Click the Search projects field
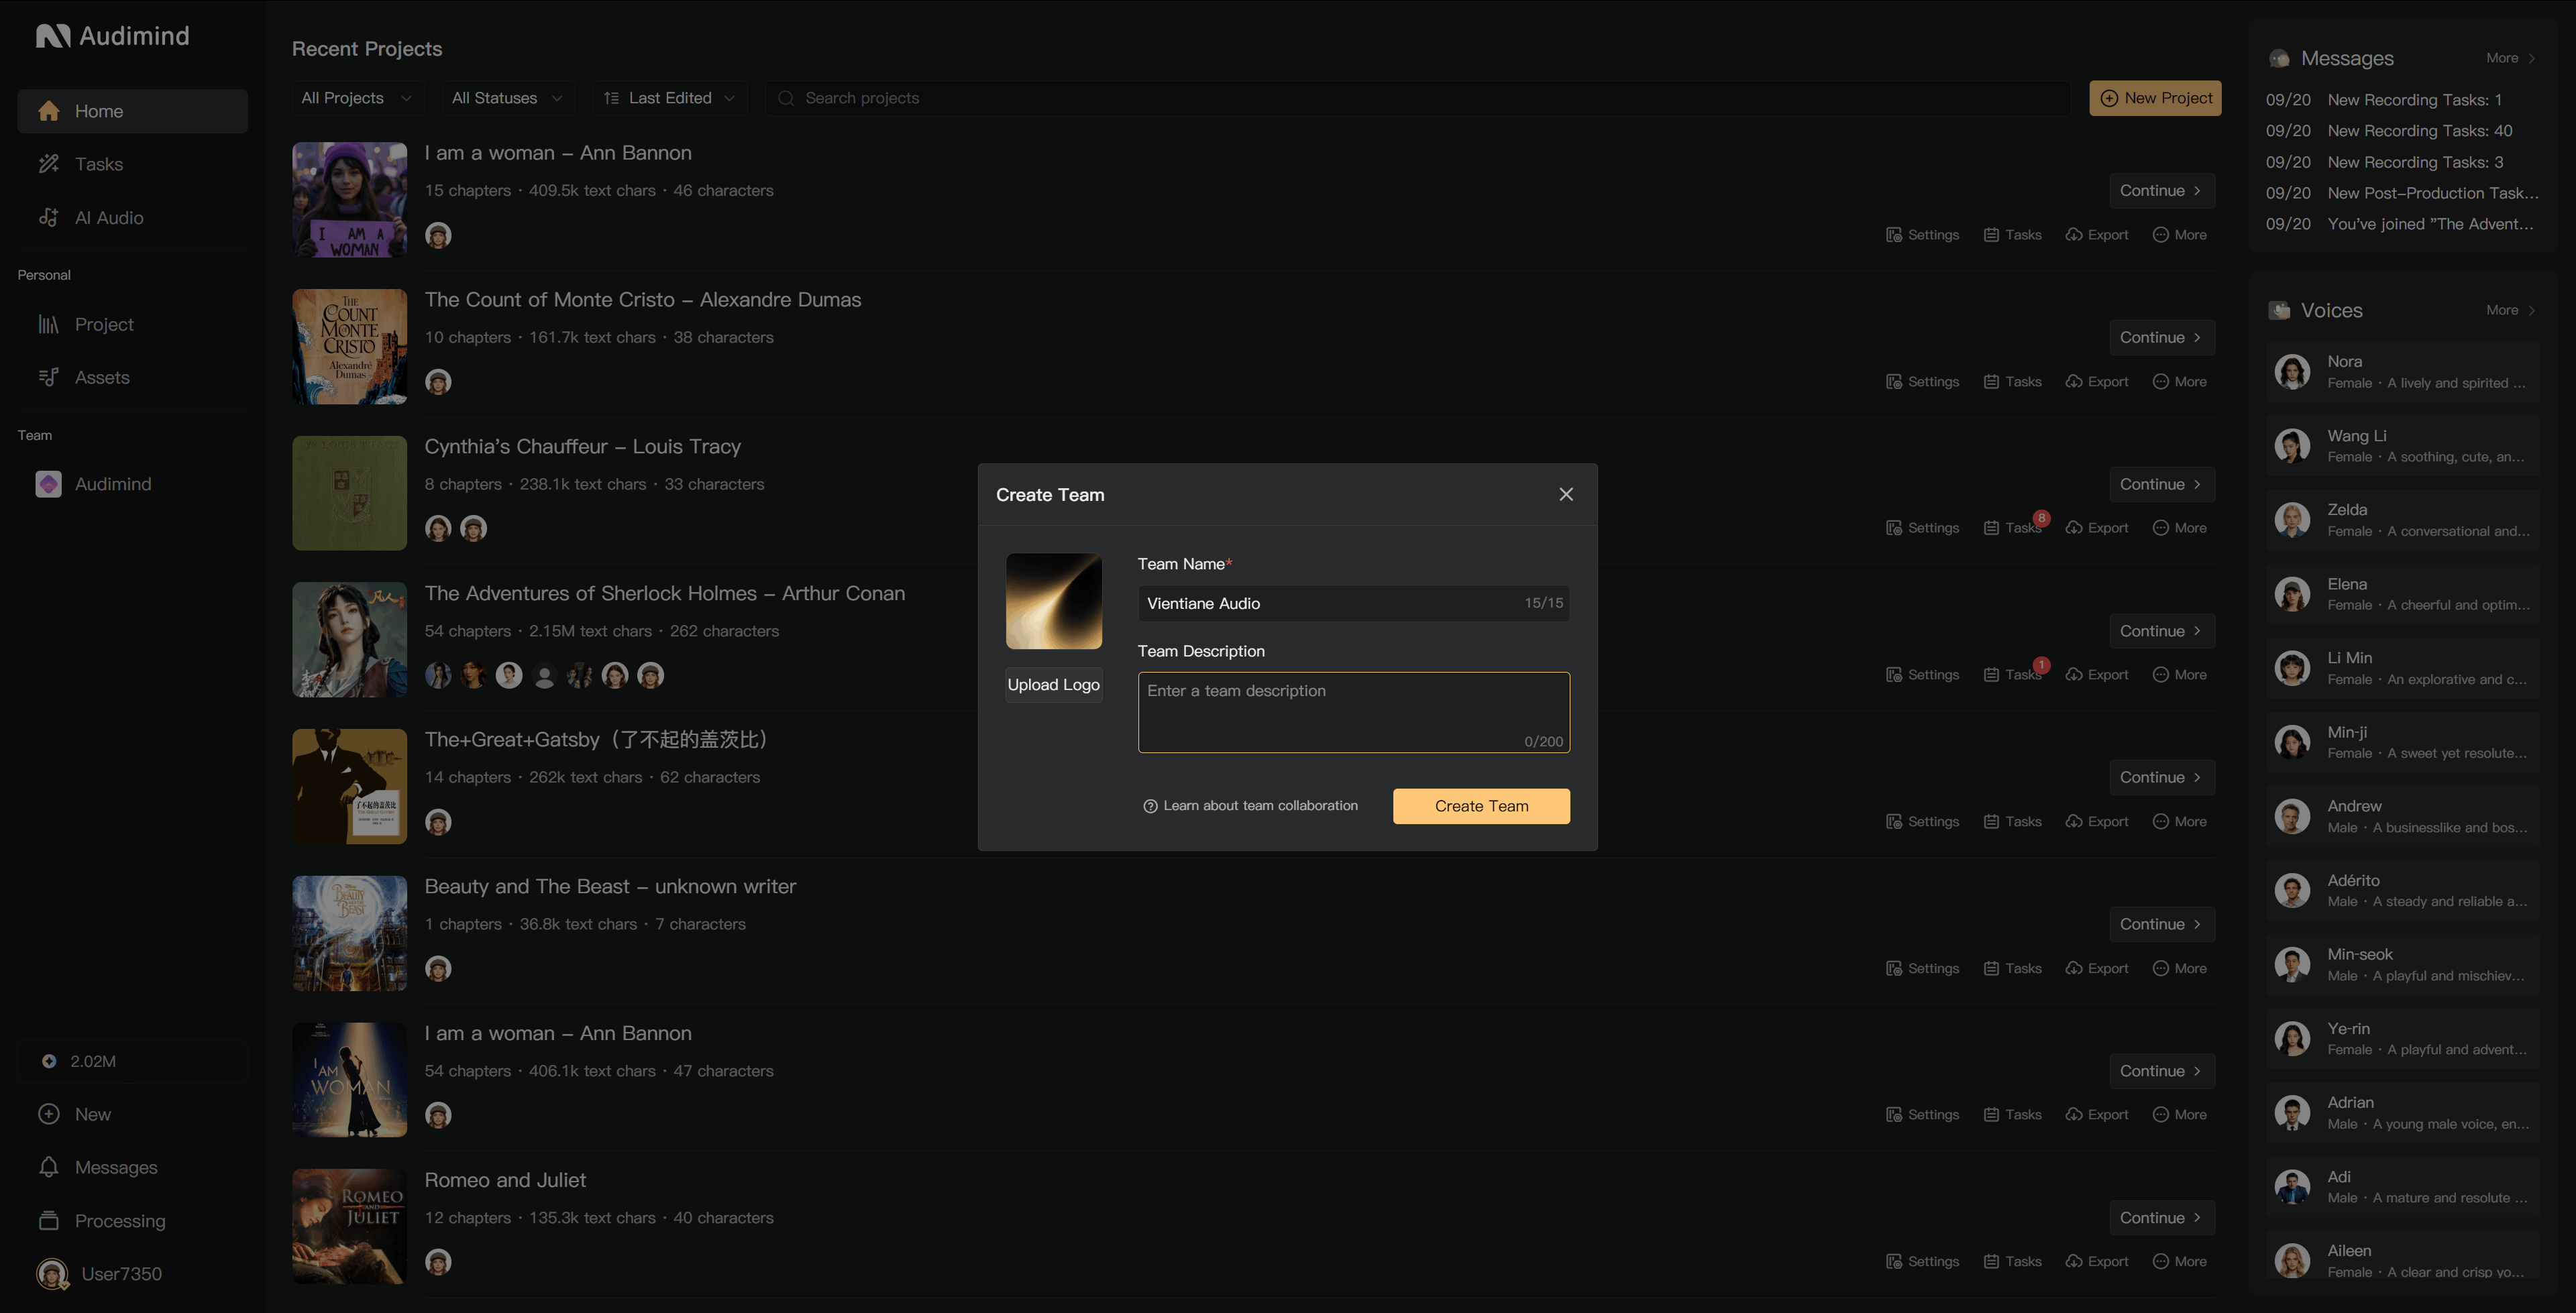 pos(1418,98)
